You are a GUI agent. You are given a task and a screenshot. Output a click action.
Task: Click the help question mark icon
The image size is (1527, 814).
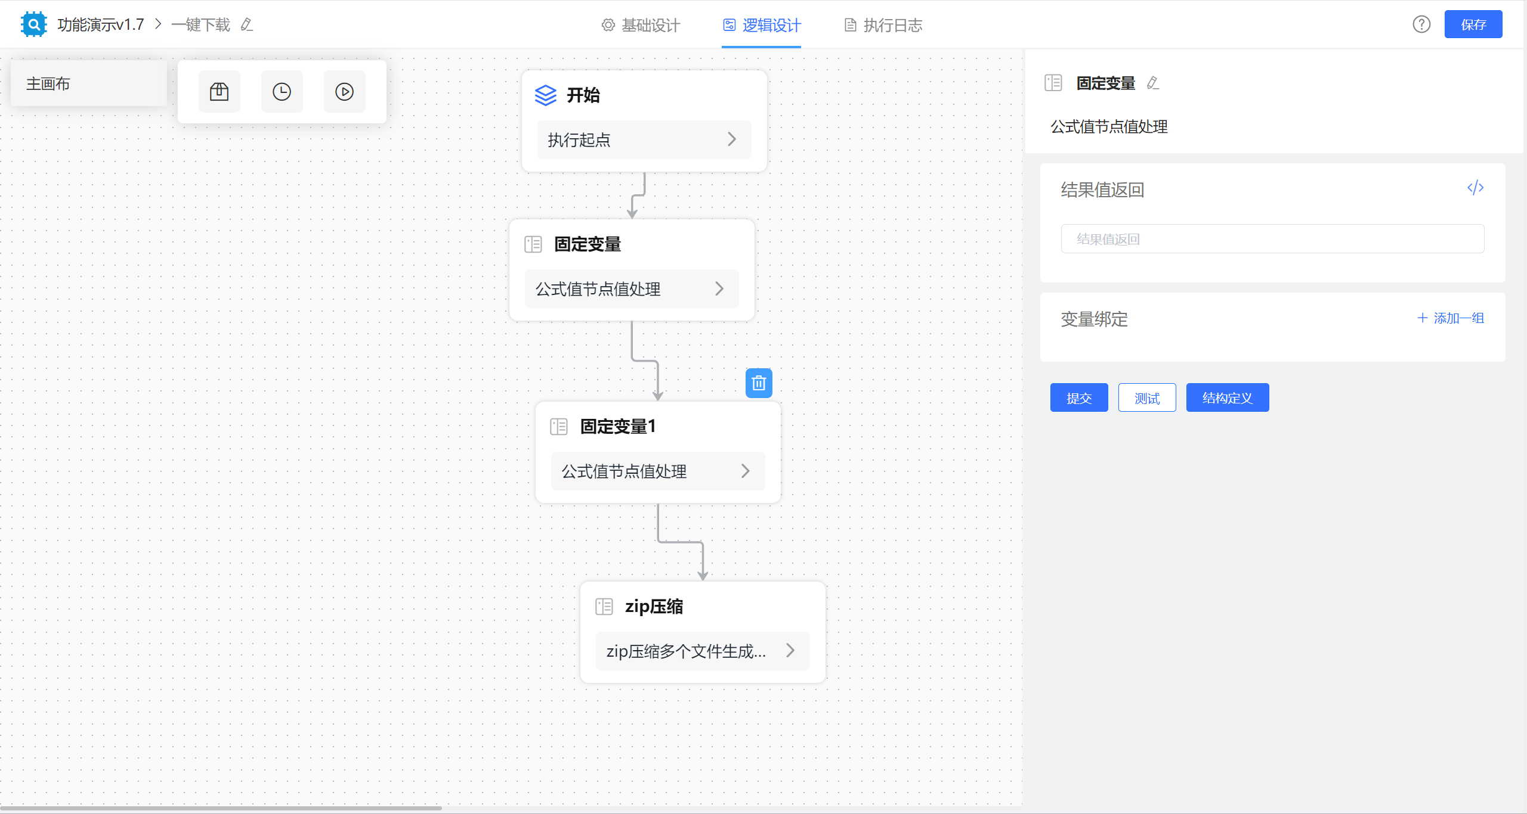click(1421, 24)
